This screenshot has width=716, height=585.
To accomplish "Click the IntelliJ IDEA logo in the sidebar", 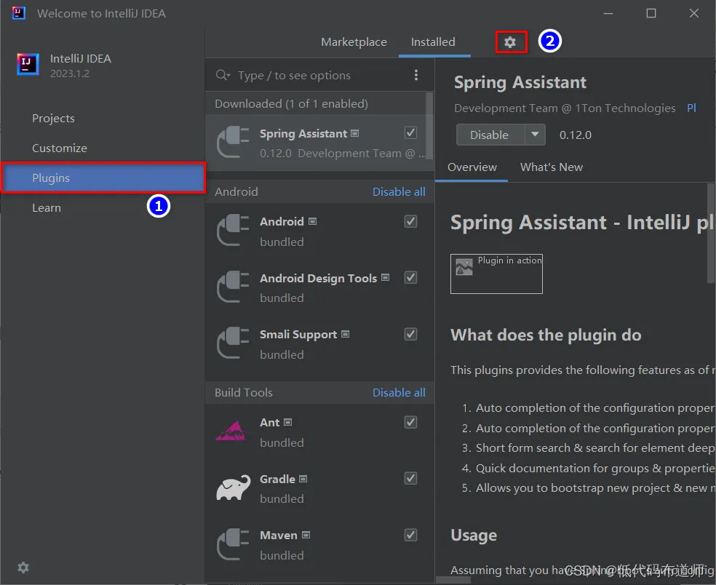I will 28,64.
